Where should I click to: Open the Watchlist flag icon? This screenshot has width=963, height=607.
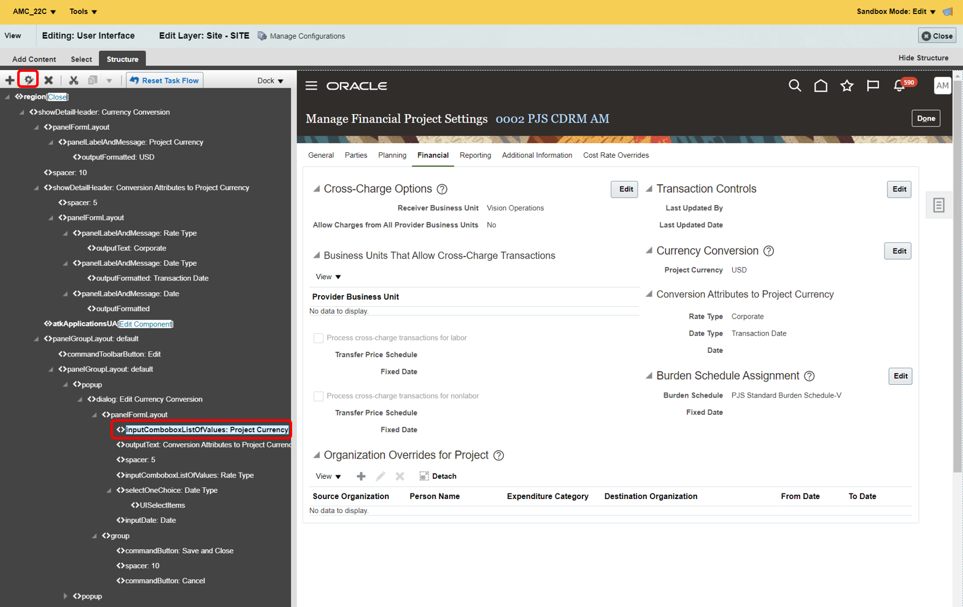[873, 86]
